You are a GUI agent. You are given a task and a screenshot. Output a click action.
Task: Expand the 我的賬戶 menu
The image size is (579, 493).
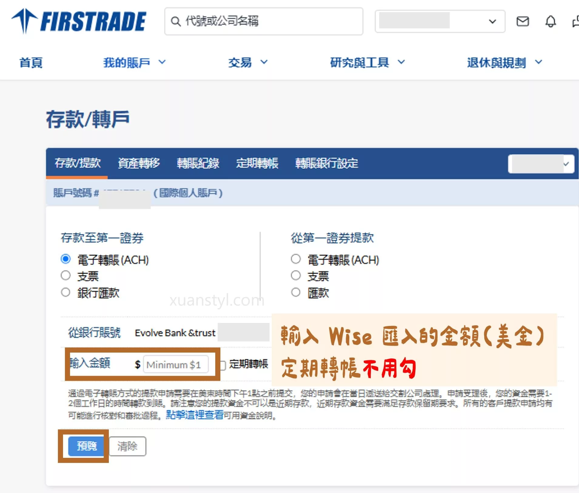coord(134,63)
